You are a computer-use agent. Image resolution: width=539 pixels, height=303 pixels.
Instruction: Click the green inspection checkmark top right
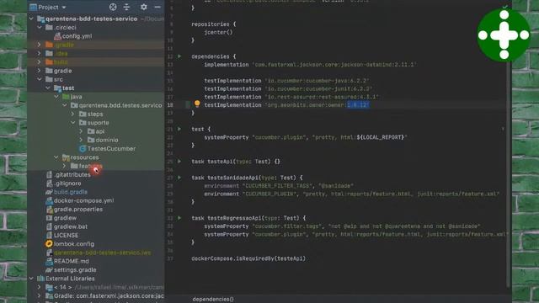pos(504,6)
